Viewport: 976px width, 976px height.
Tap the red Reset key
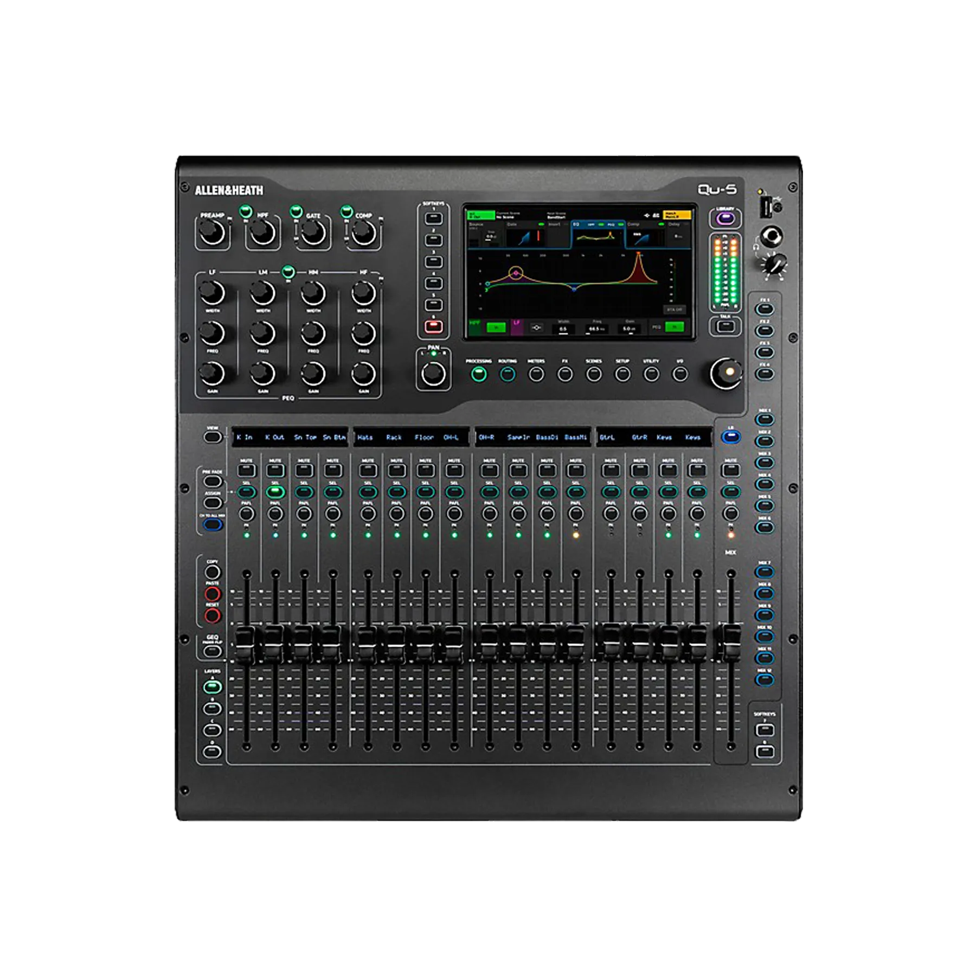tap(213, 615)
